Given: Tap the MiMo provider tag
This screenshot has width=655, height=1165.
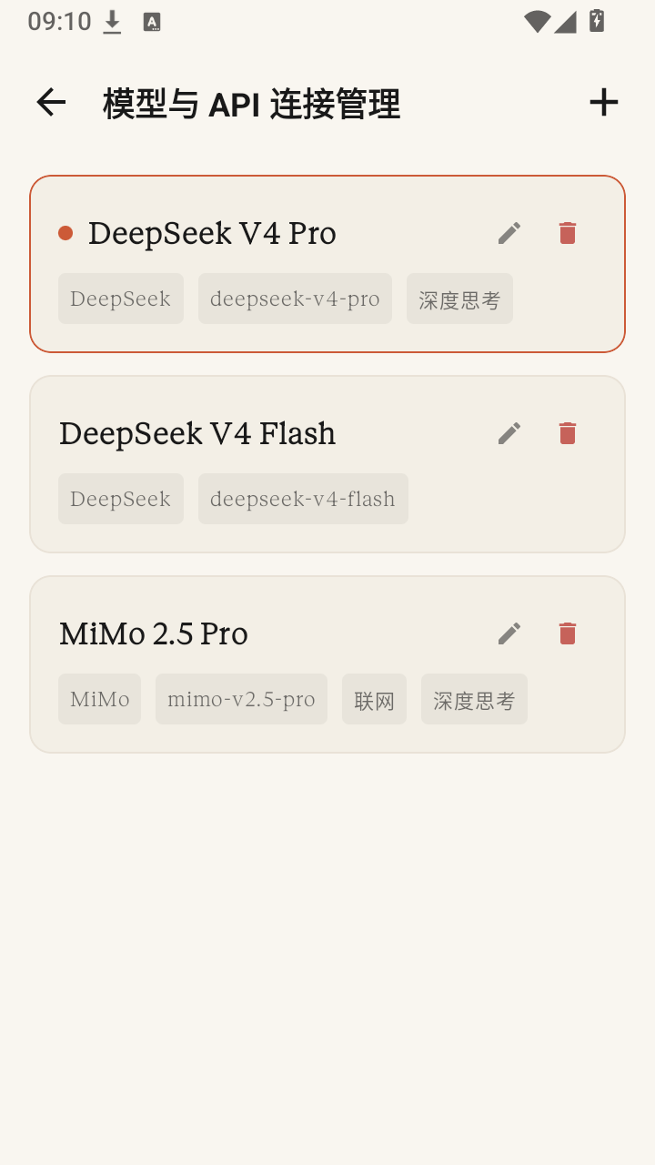Looking at the screenshot, I should 99,699.
